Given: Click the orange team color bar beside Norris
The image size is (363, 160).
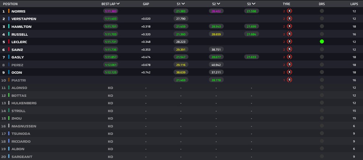Looking at the screenshot, I should (8, 11).
